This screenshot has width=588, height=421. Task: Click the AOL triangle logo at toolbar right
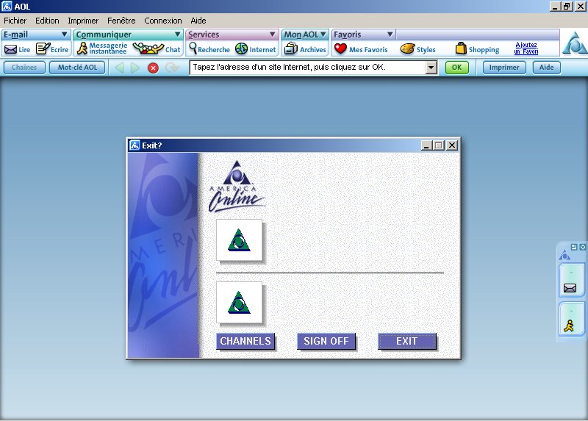pyautogui.click(x=575, y=43)
